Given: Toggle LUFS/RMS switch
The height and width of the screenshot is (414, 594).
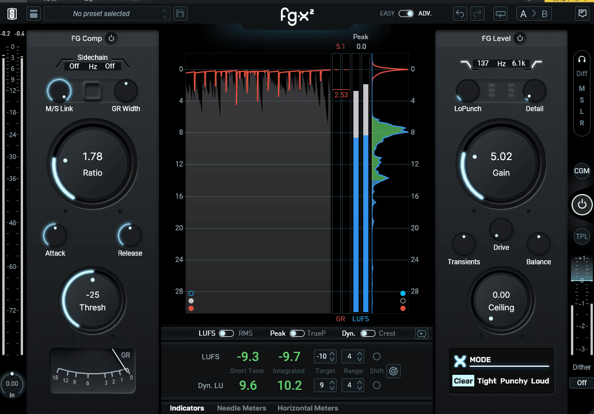Looking at the screenshot, I should (227, 333).
